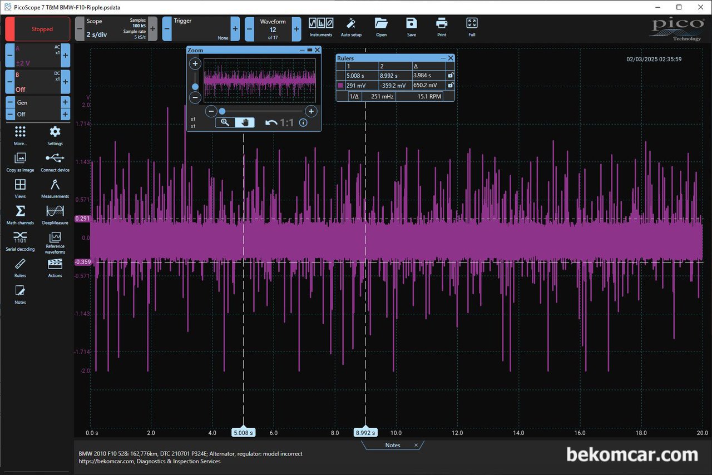Open the Views layout tool
This screenshot has width=712, height=475.
pos(20,189)
